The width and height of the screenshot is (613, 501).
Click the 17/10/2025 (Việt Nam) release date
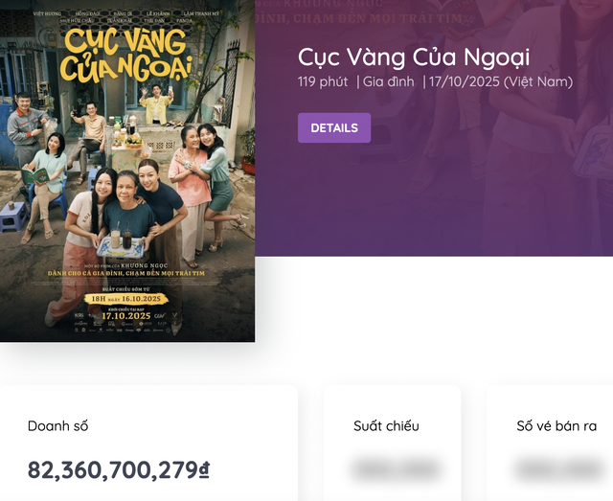pos(500,81)
